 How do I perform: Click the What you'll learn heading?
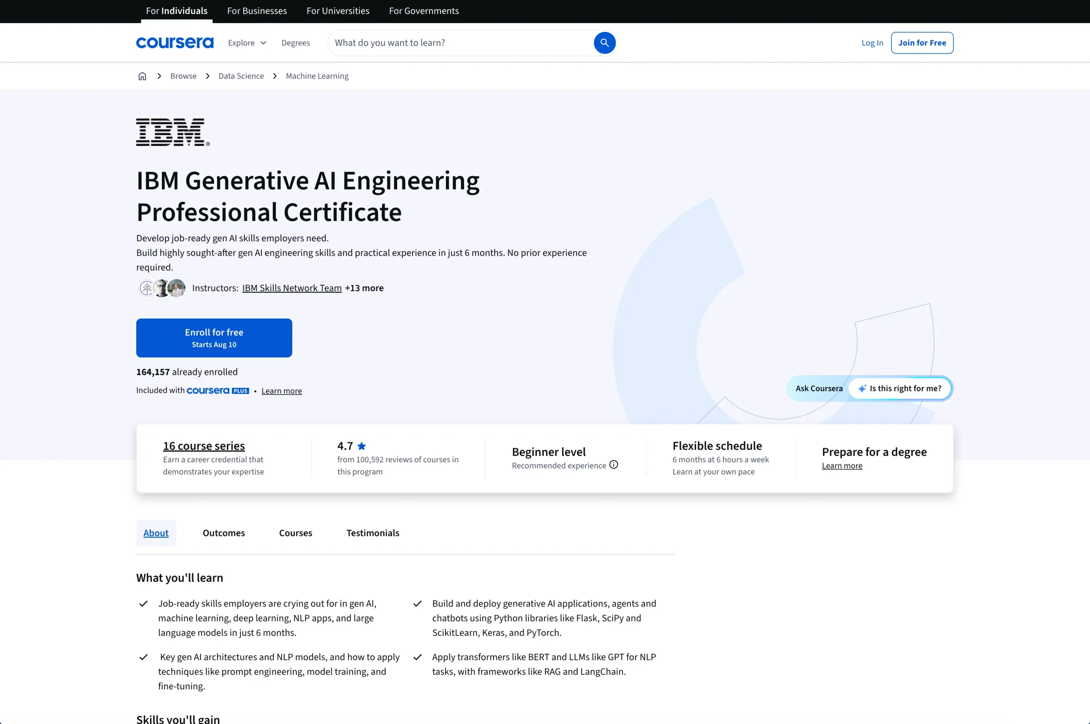click(179, 578)
